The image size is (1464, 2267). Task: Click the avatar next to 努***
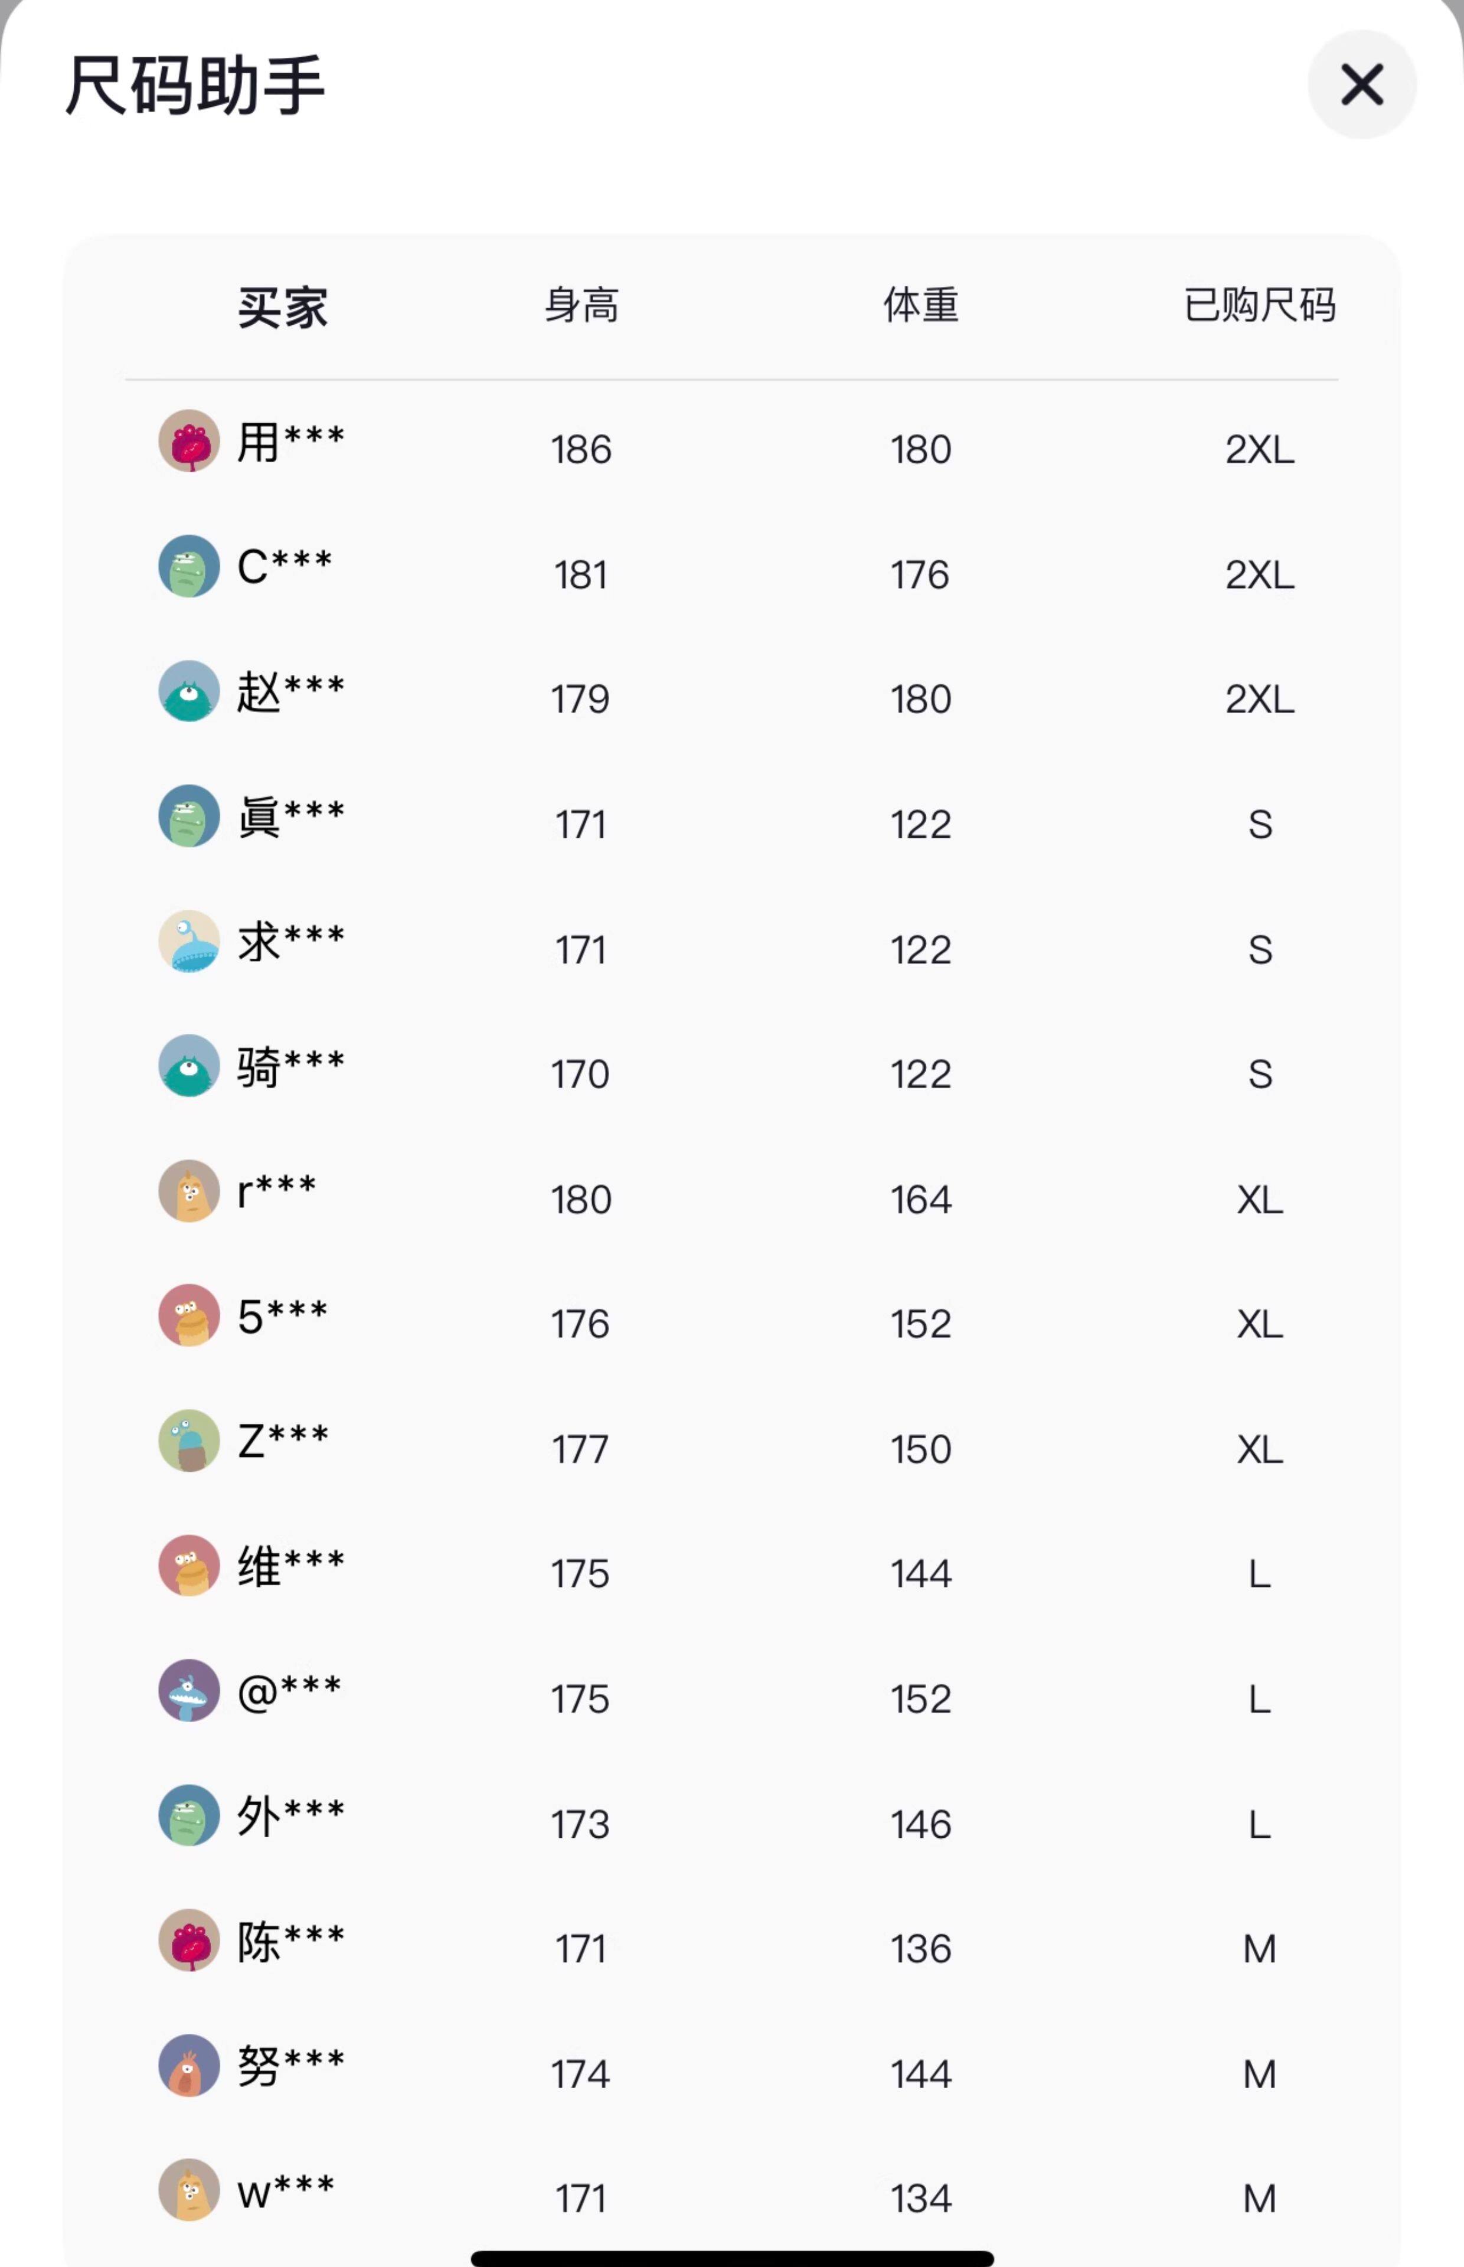(x=189, y=2065)
